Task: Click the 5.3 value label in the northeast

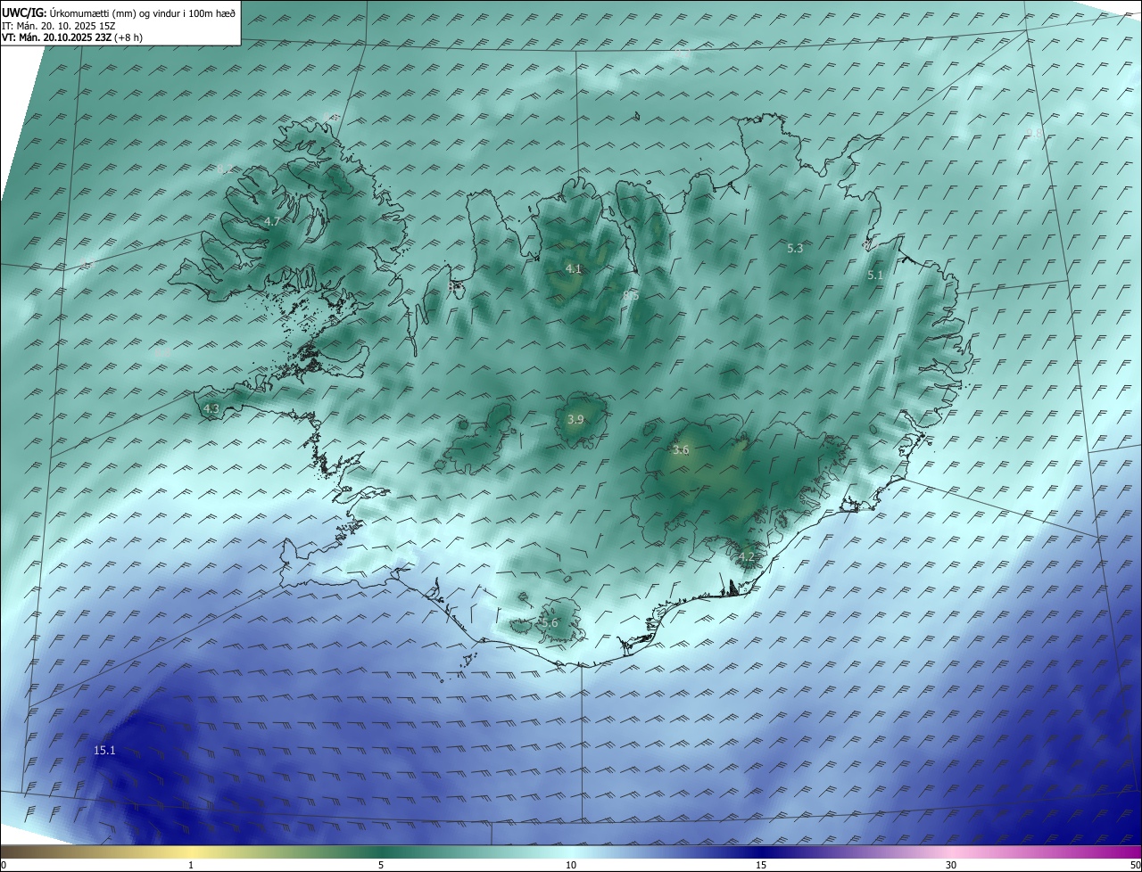Action: [x=795, y=249]
